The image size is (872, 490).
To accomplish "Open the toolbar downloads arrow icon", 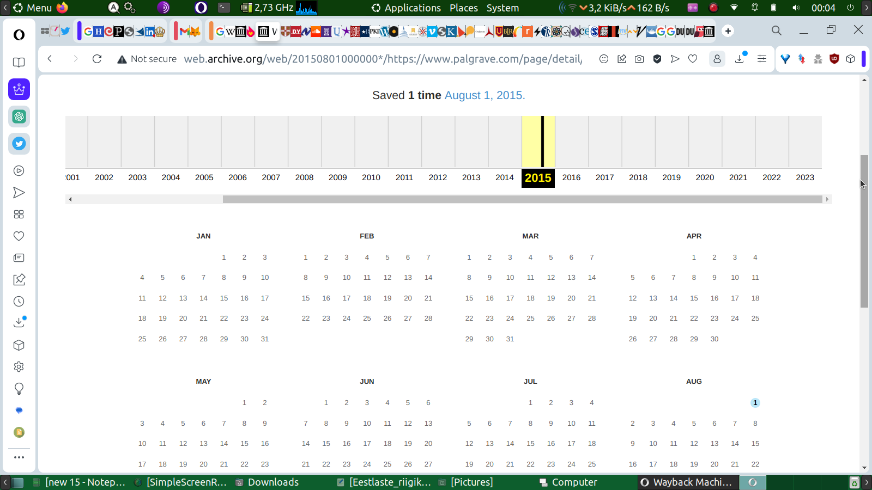I will (x=740, y=58).
